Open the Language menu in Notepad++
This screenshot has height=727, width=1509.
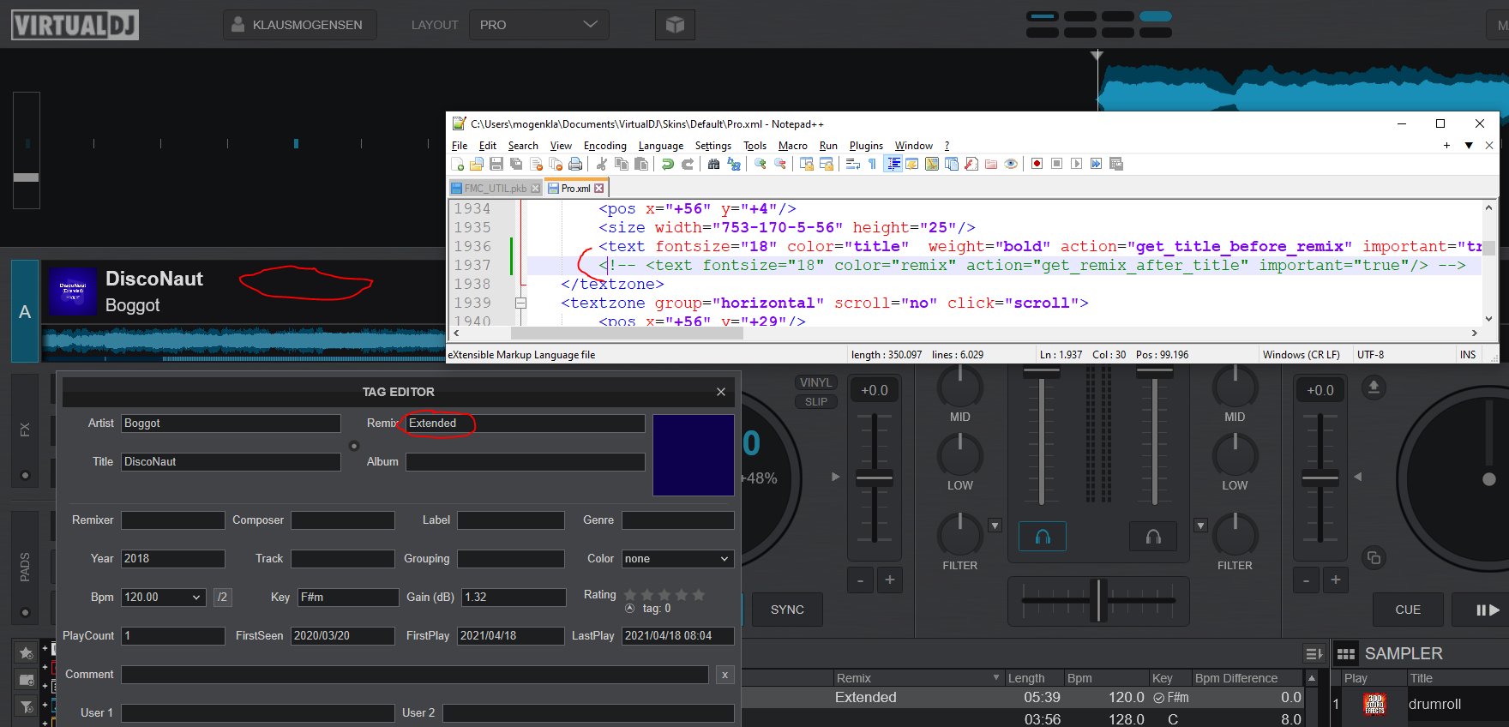(x=661, y=146)
